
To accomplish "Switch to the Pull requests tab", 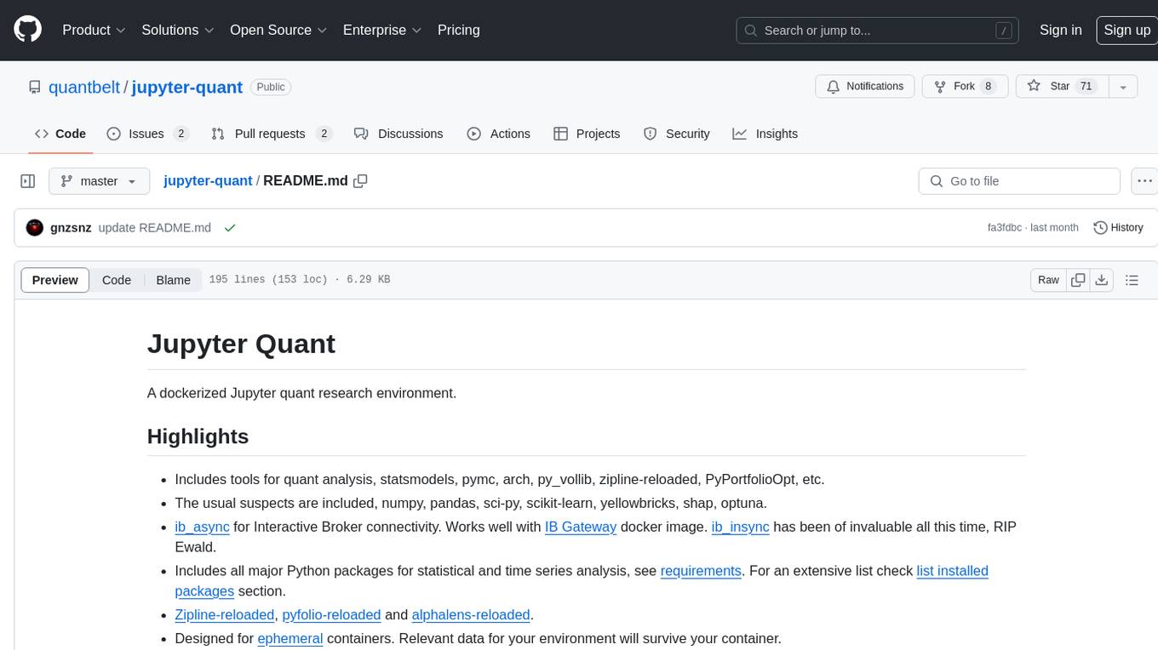I will [271, 134].
